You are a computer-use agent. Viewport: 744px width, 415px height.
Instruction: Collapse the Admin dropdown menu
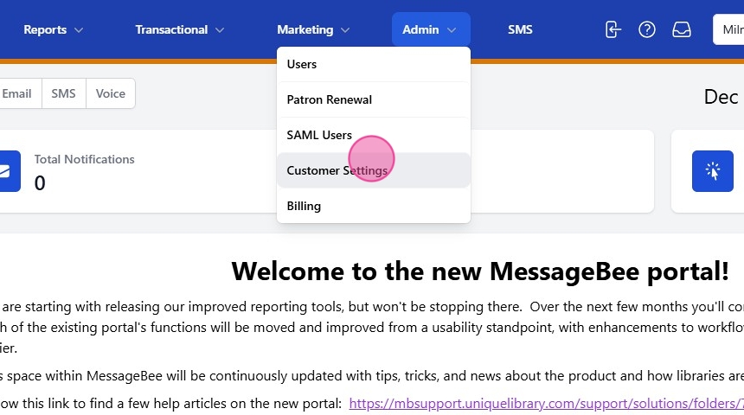tap(431, 29)
